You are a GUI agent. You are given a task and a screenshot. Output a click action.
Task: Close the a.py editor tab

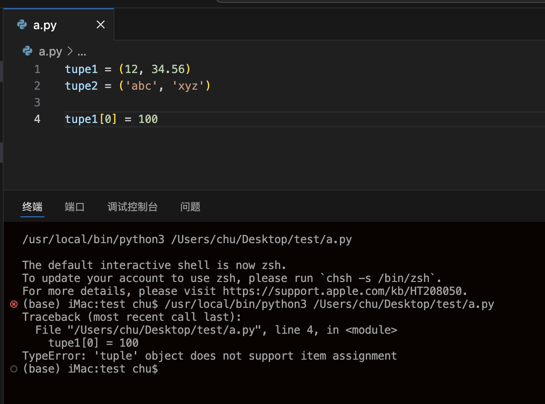[x=100, y=25]
